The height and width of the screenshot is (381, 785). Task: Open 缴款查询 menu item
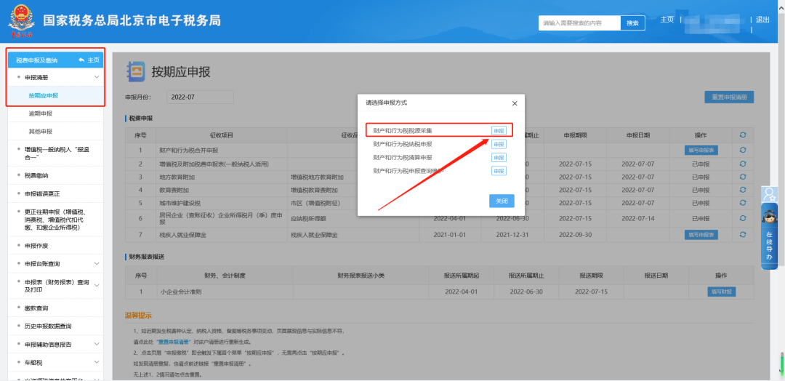pyautogui.click(x=57, y=308)
